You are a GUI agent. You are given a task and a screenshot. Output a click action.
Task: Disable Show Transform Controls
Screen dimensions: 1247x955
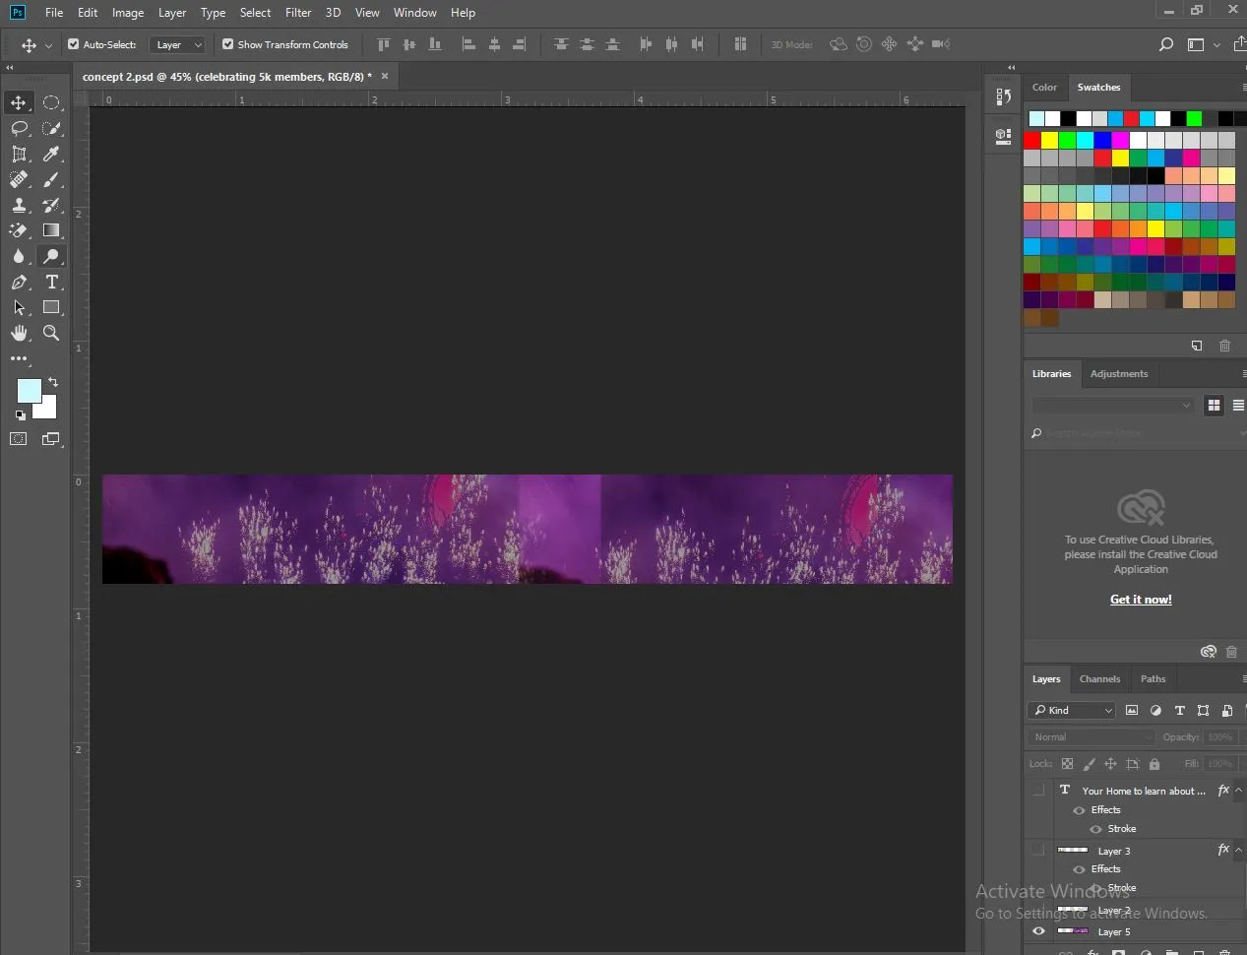coord(227,44)
